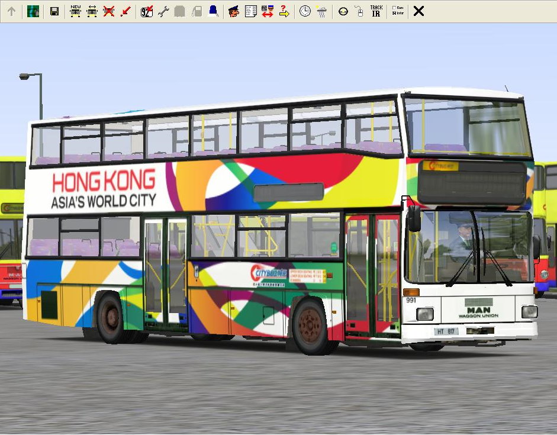
Task: Click the greyed-out fuel pump icon
Action: pyautogui.click(x=197, y=11)
